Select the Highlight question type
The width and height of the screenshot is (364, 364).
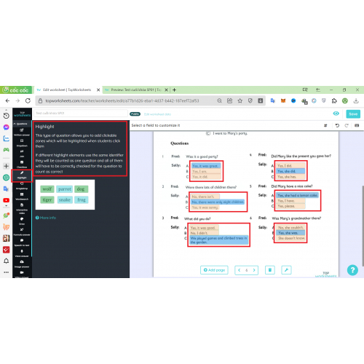22,175
